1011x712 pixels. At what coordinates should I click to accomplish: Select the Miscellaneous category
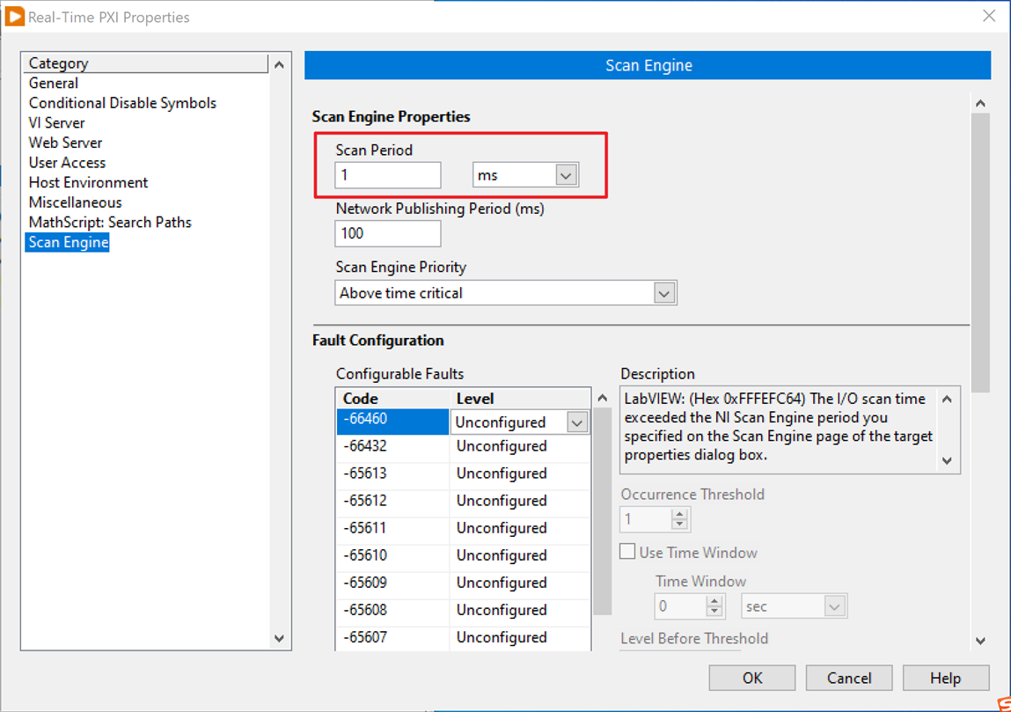tap(75, 202)
